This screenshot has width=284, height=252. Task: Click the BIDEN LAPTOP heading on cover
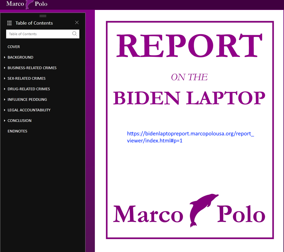coord(189,98)
